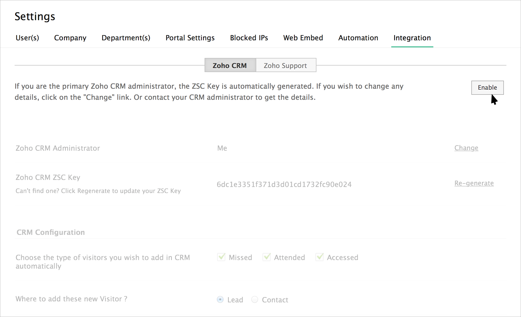The image size is (521, 317).
Task: Select the Lead radio button
Action: click(220, 299)
